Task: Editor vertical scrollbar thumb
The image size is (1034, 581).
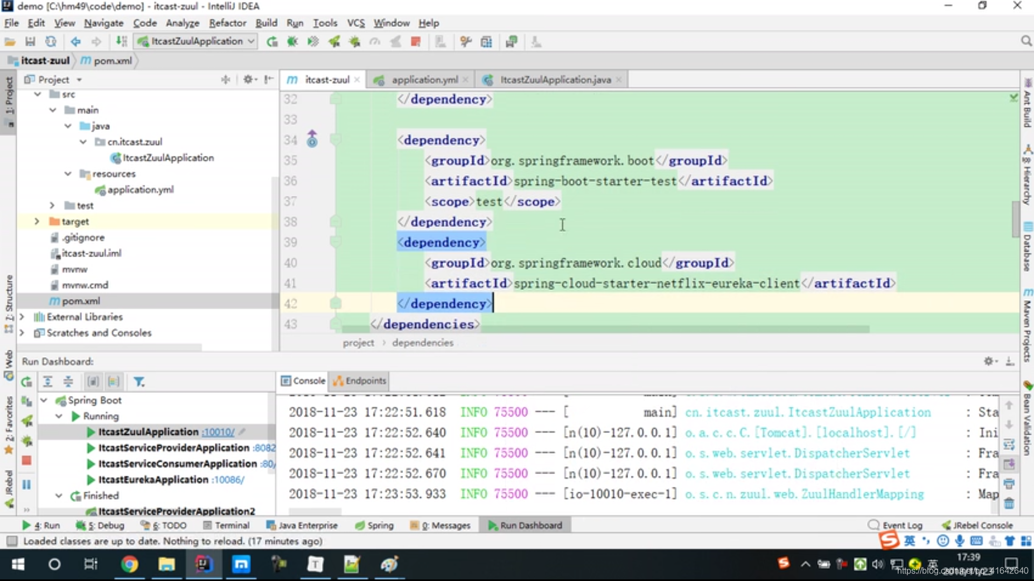Action: (1016, 219)
